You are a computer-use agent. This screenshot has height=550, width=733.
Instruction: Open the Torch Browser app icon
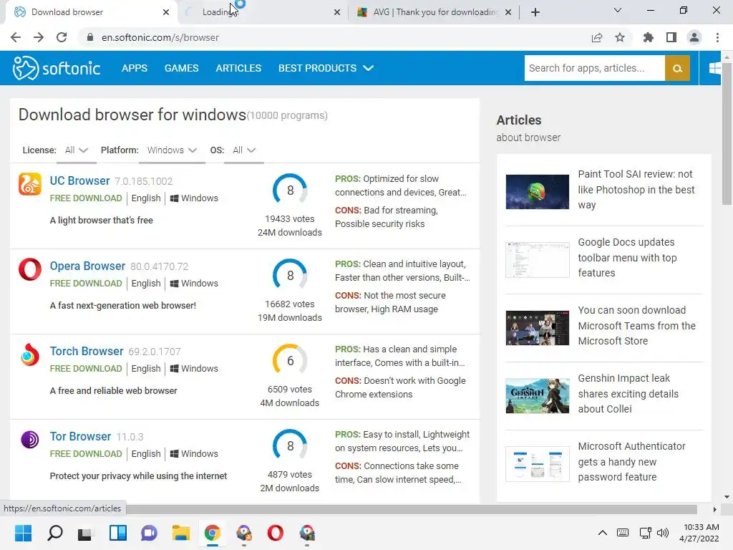(30, 354)
